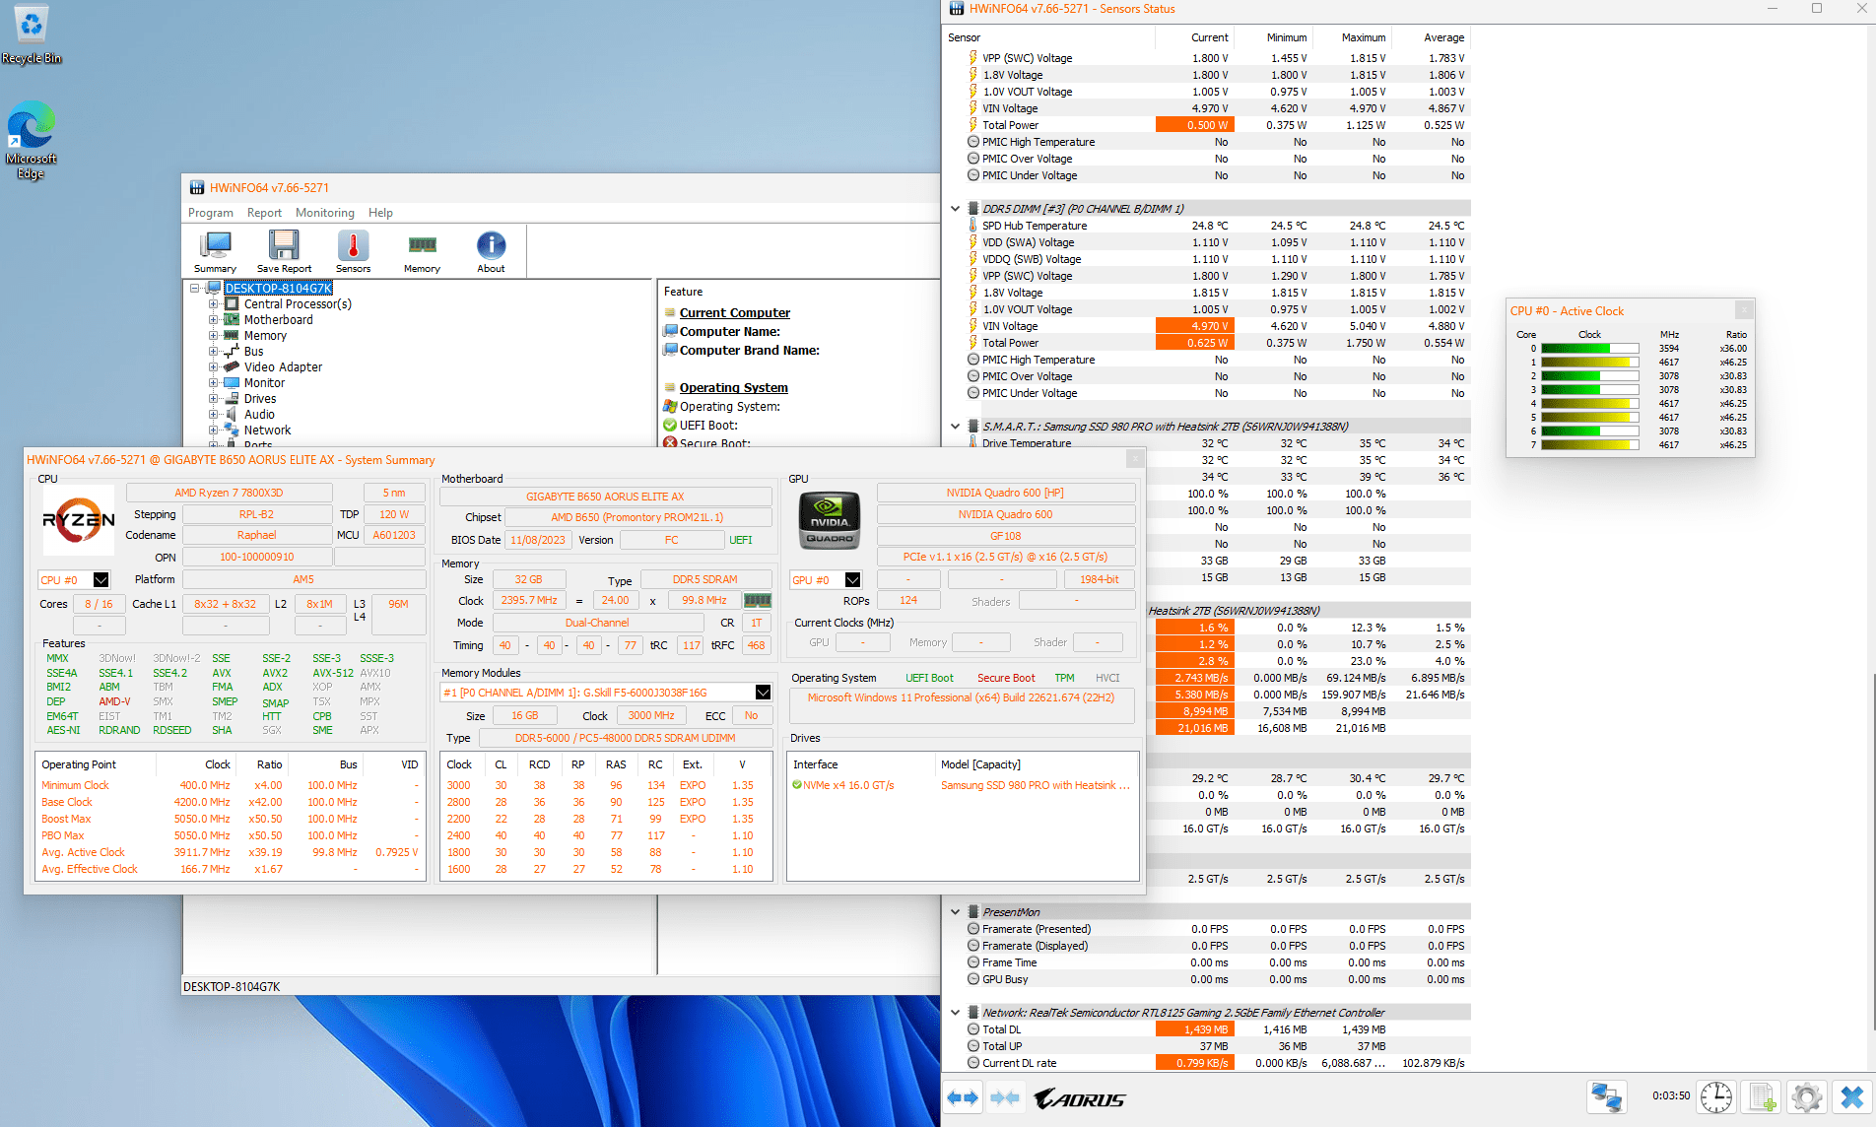The image size is (1876, 1127).
Task: Click the Current column header in Sensors Status
Action: 1209,37
